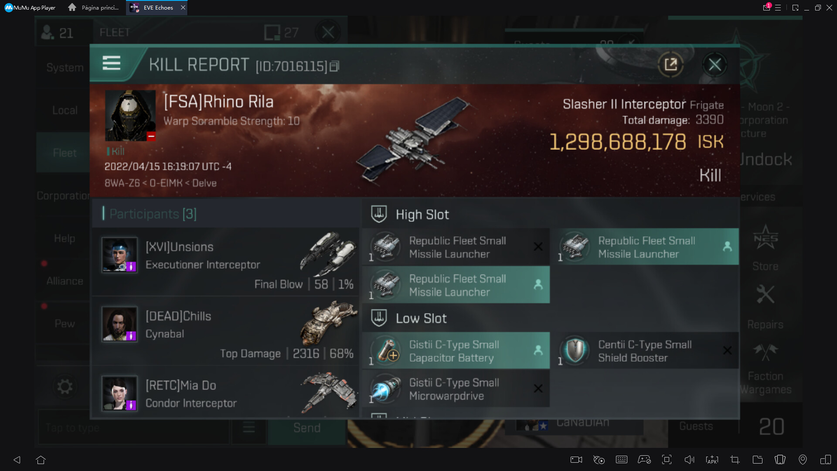Close the Kill Report window
The height and width of the screenshot is (471, 837).
[715, 65]
